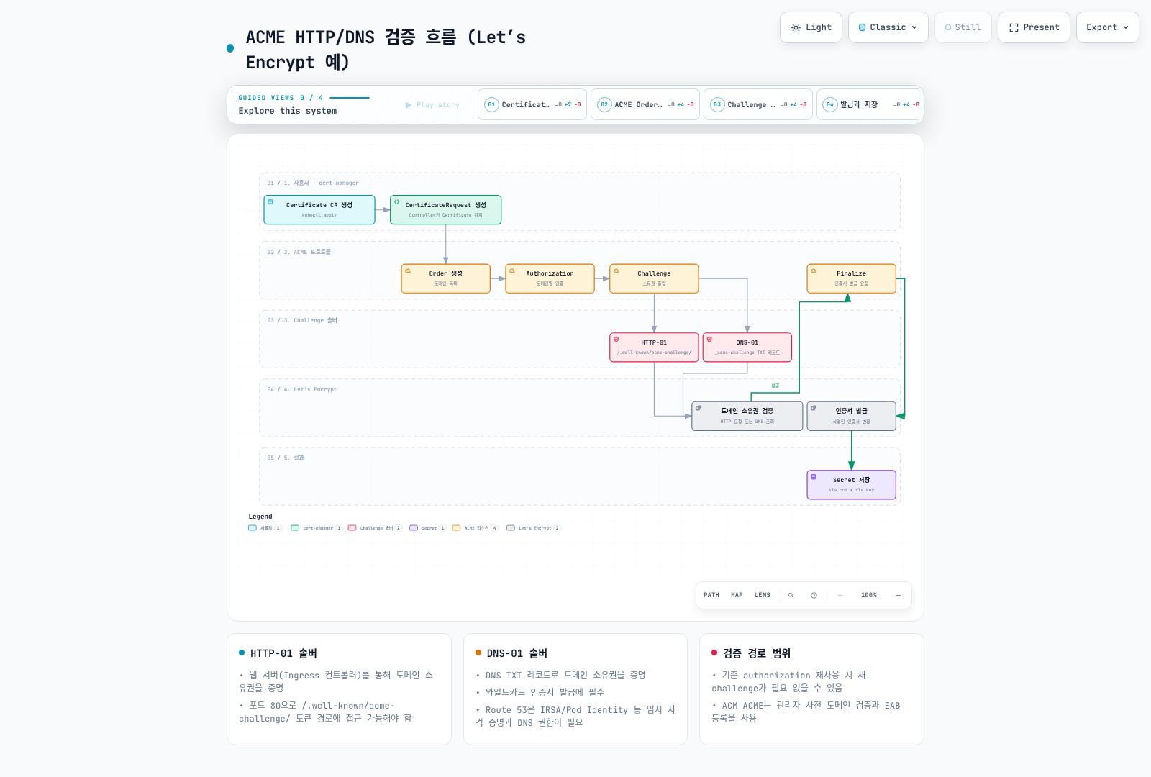Click the braces icon on CertificateRequest node
Image resolution: width=1151 pixels, height=777 pixels.
pos(396,202)
